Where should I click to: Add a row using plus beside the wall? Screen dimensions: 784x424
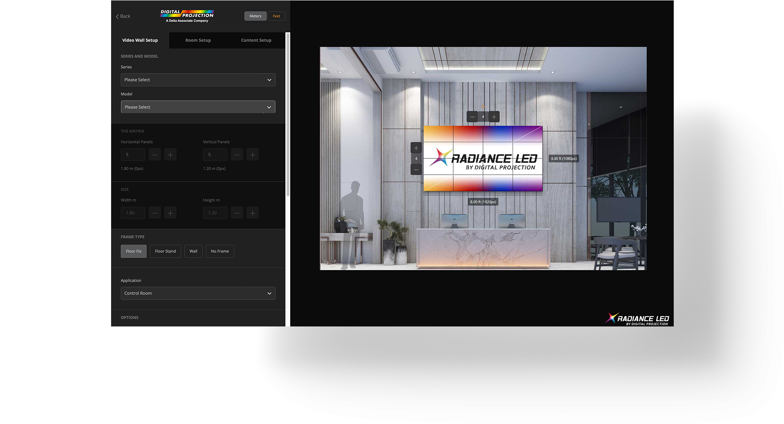coord(416,148)
